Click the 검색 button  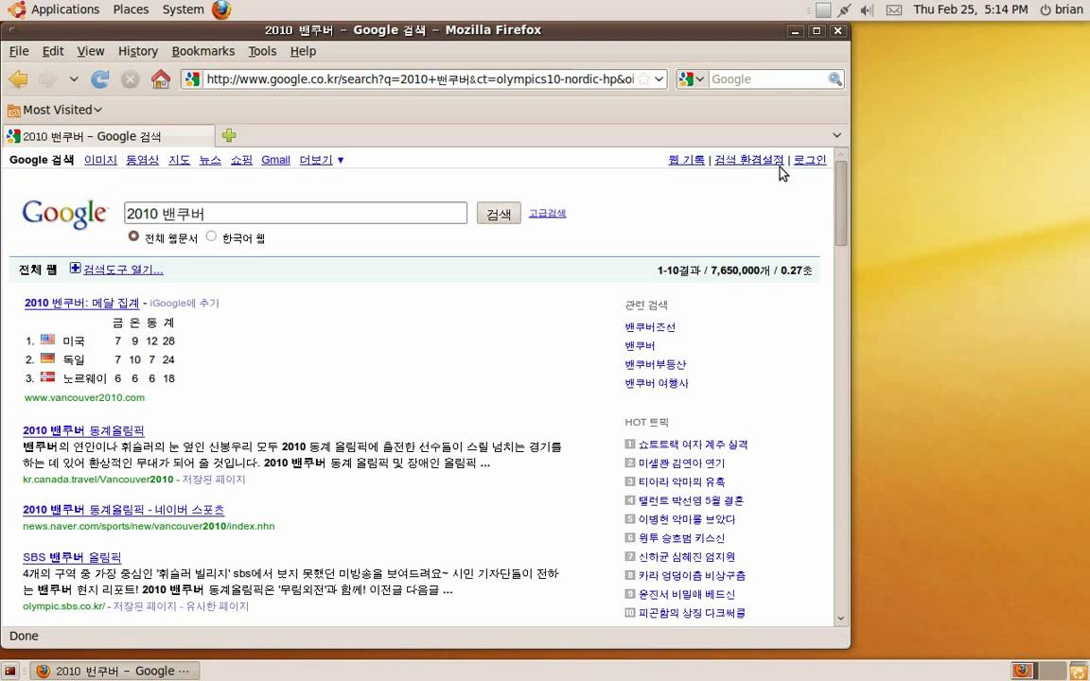point(499,214)
